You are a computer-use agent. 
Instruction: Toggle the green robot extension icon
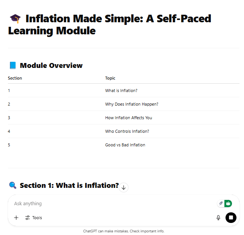(x=228, y=203)
